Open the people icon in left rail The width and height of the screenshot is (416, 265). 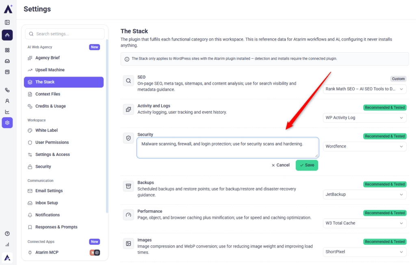tap(7, 101)
